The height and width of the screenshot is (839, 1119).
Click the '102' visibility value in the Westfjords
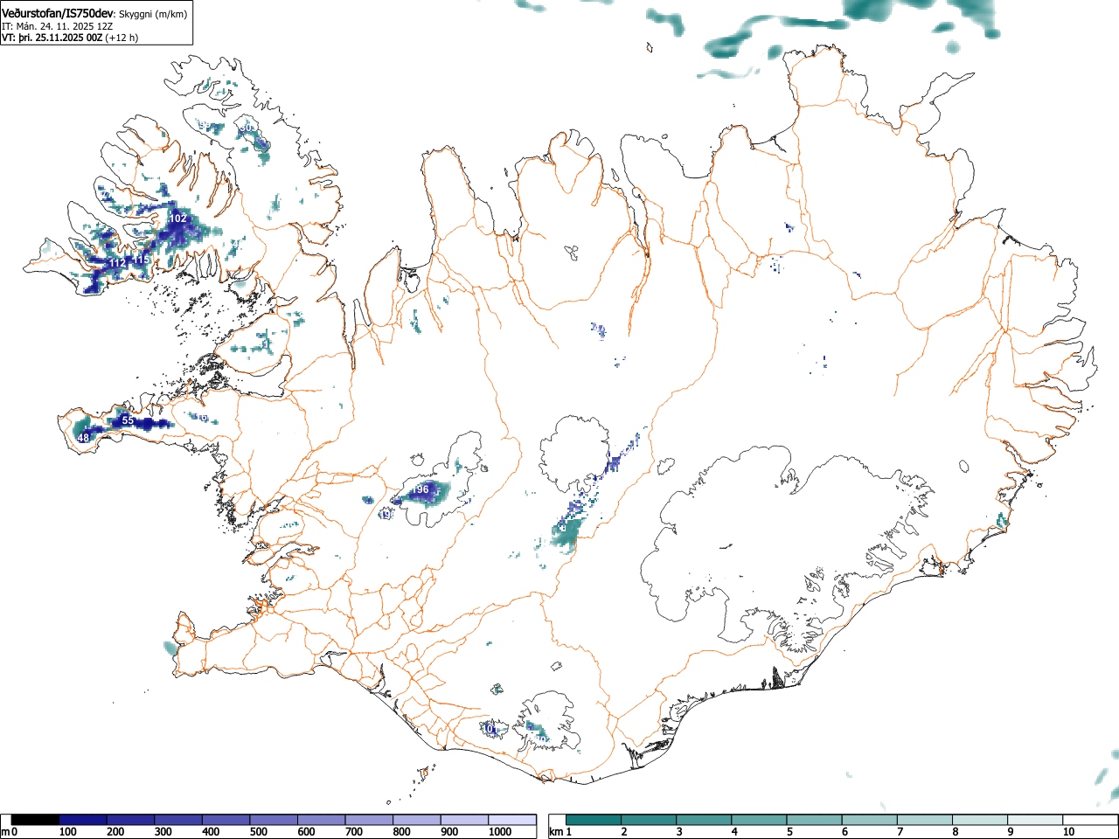178,218
